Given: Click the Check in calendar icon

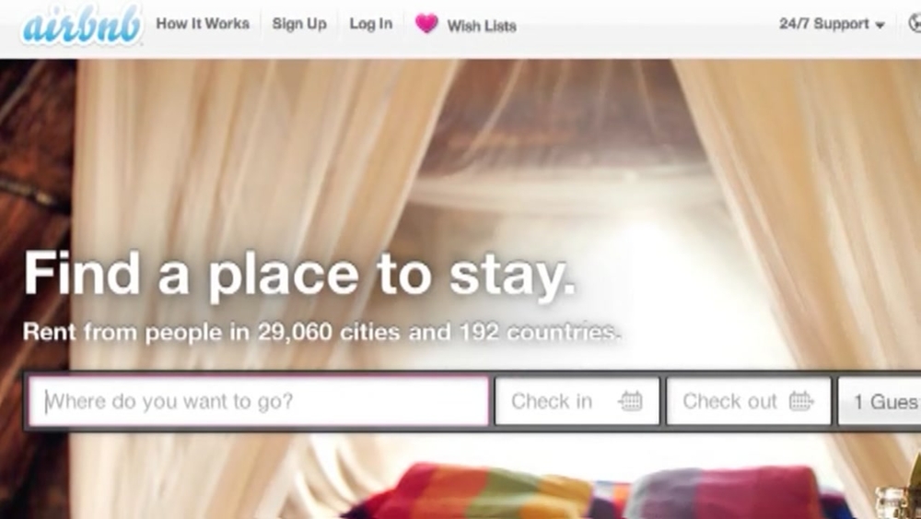Looking at the screenshot, I should click(x=631, y=401).
